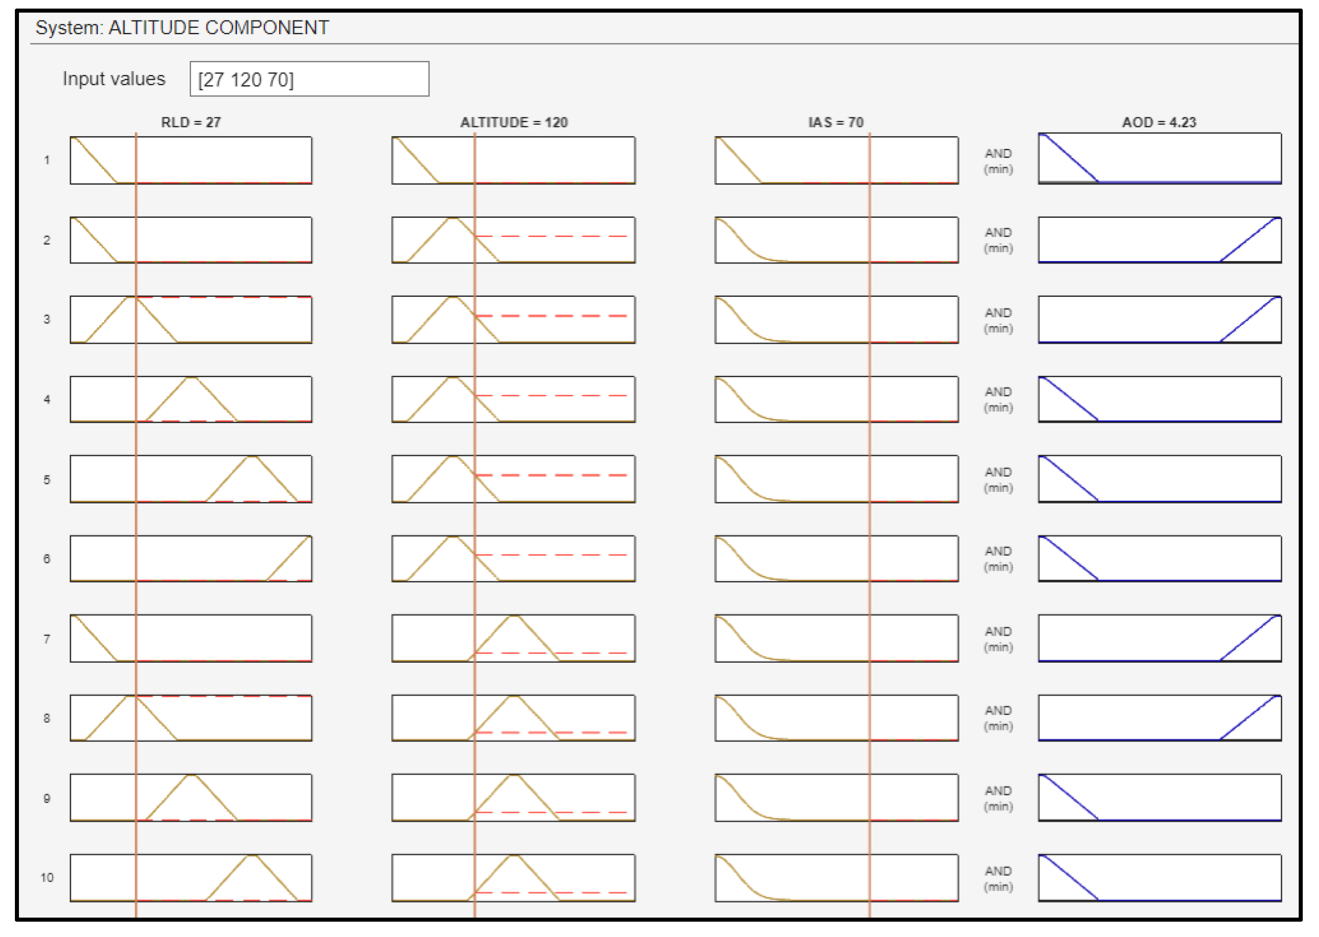Click rule 7 ALTITUDE membership plot
The height and width of the screenshot is (937, 1319).
click(513, 638)
